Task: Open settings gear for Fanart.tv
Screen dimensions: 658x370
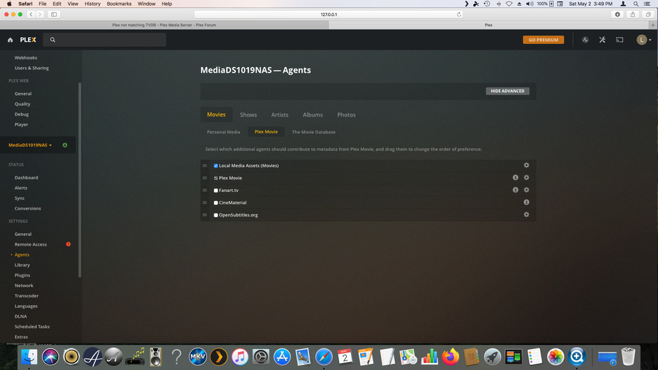Action: [526, 190]
